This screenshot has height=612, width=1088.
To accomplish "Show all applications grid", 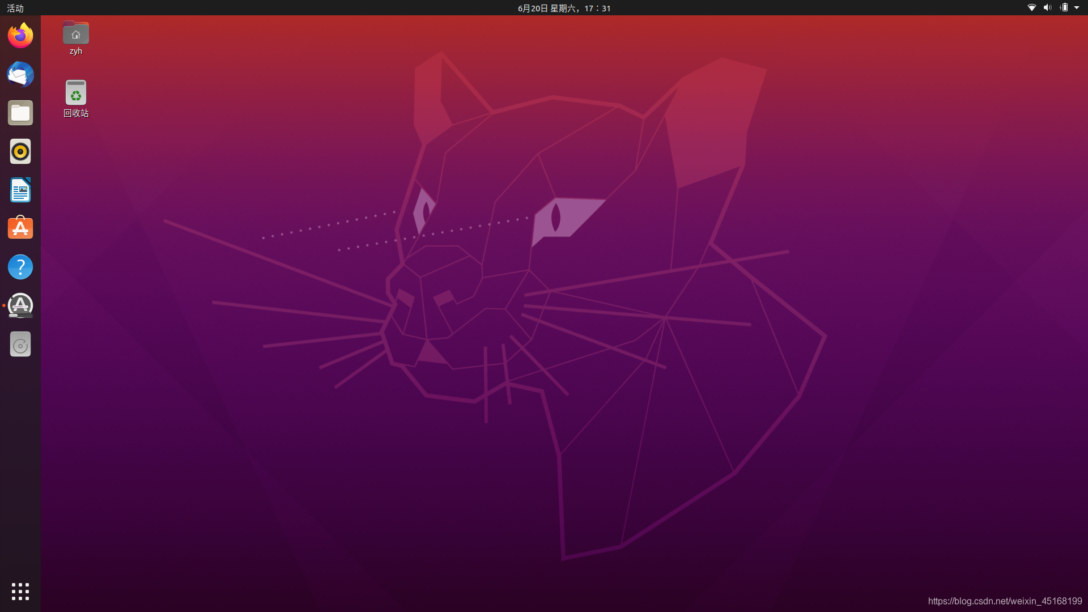I will tap(20, 591).
